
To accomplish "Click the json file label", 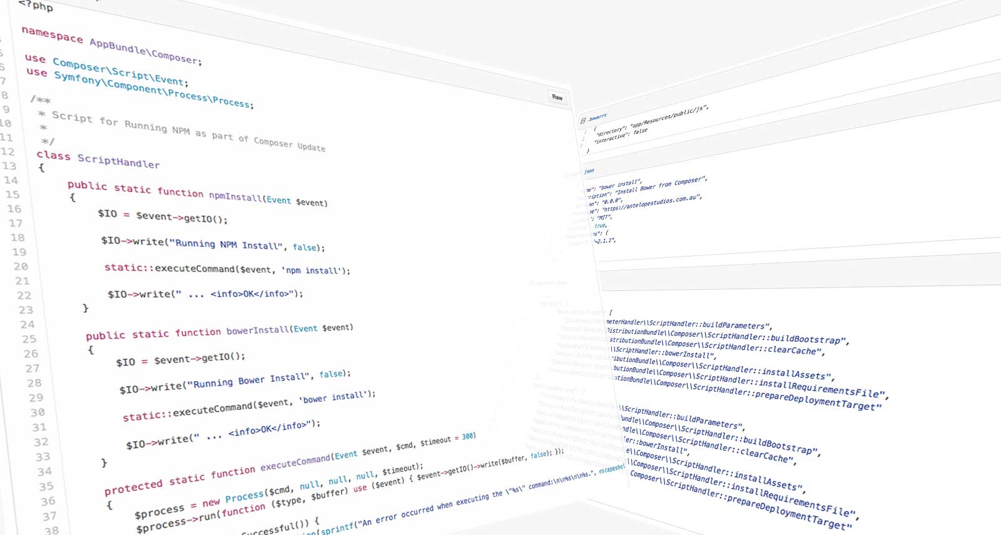I will [589, 171].
